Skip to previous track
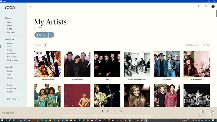Screen dimensions: 217x122 pos(102,111)
